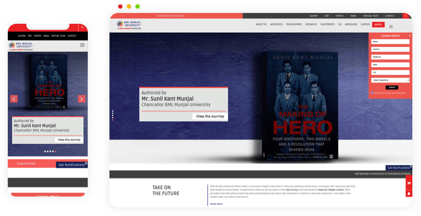The image size is (421, 216).
Task: Open OUR RESPONSE TO COVID-19 banner link
Action: click(x=170, y=16)
